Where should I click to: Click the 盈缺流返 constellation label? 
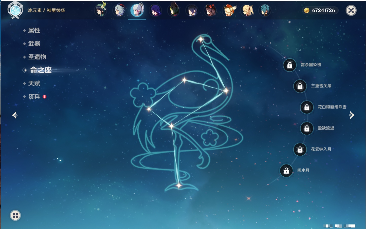tap(326, 128)
